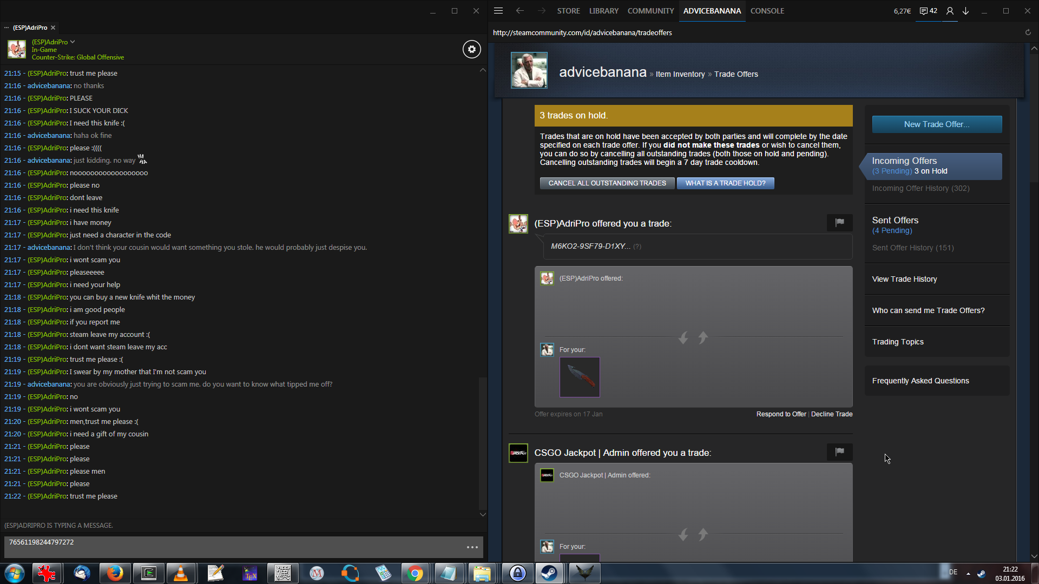The height and width of the screenshot is (584, 1039).
Task: Click the New Trade Offer button
Action: pos(936,124)
